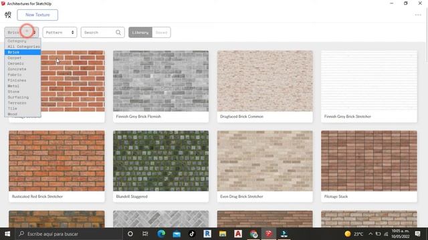428x240 pixels.
Task: Switch to Saved view
Action: coord(161,33)
